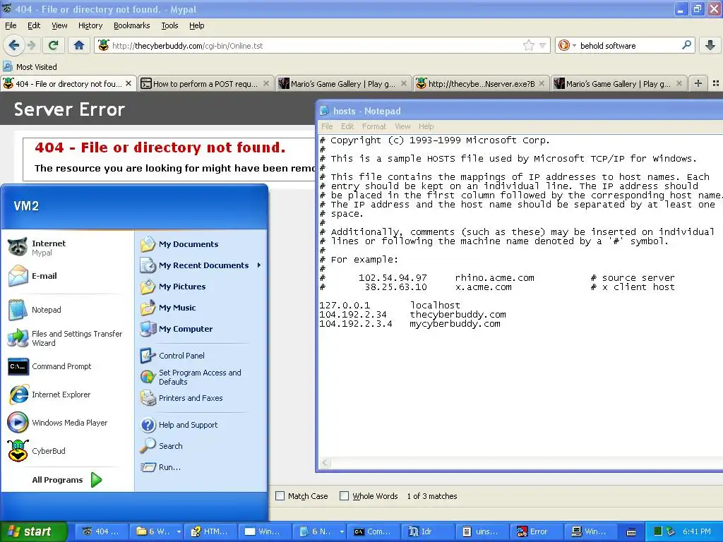Reload the page with the refresh icon

(54, 45)
